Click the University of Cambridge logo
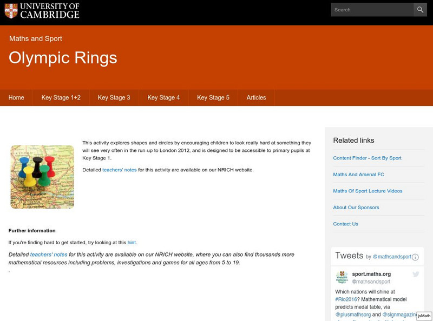This screenshot has width=433, height=321. (x=42, y=11)
